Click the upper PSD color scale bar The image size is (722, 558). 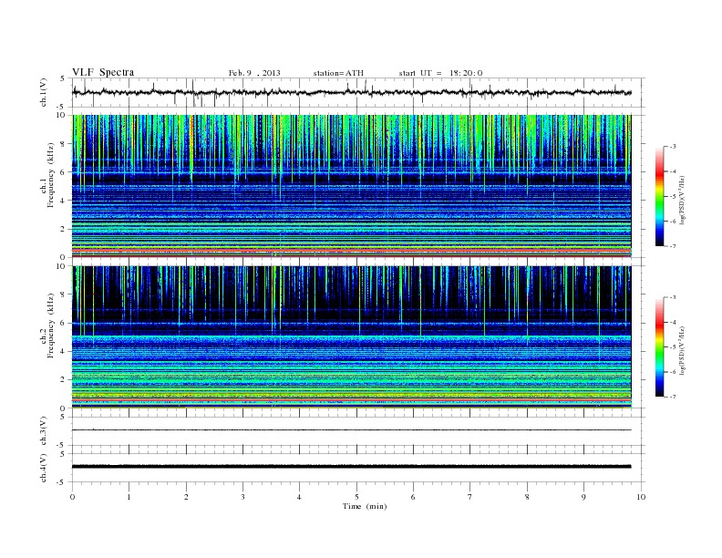(x=659, y=196)
